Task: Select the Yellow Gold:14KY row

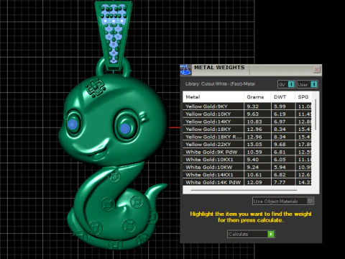Action: (x=247, y=122)
